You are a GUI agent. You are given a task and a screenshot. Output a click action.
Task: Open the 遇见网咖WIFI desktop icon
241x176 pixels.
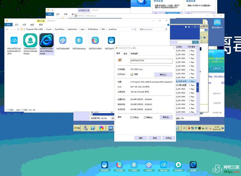(x=217, y=24)
